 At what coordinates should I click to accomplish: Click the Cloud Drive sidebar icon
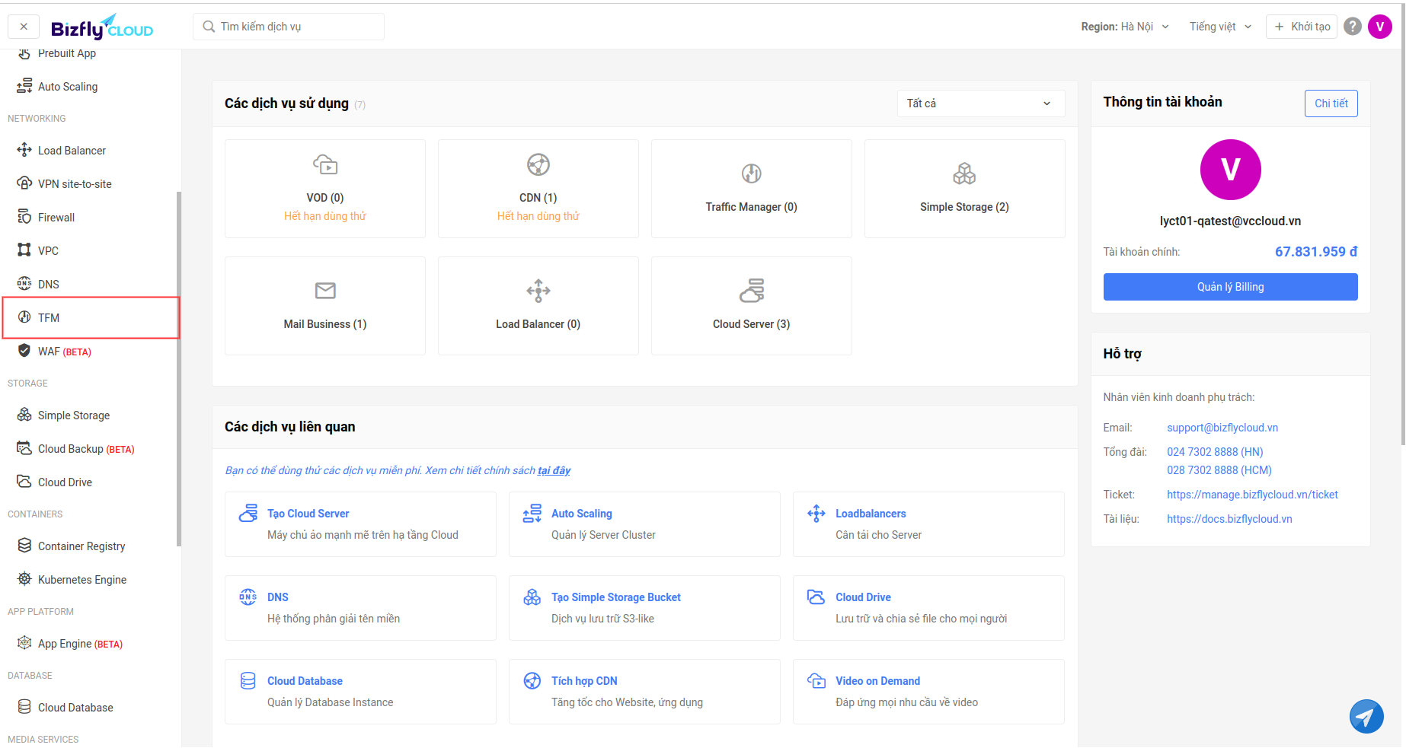tap(24, 482)
